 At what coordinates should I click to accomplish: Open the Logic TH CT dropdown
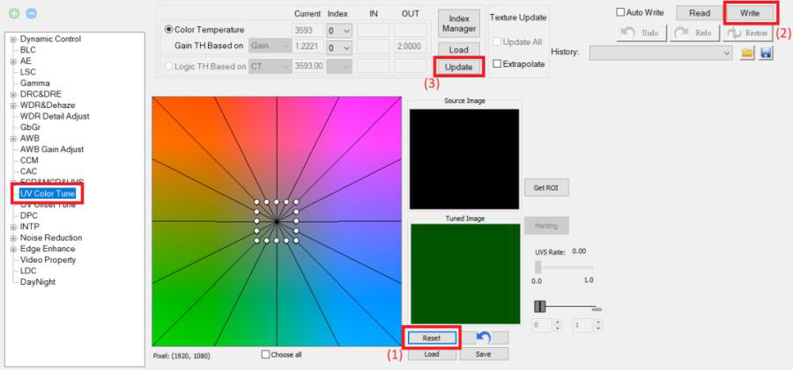pos(270,66)
